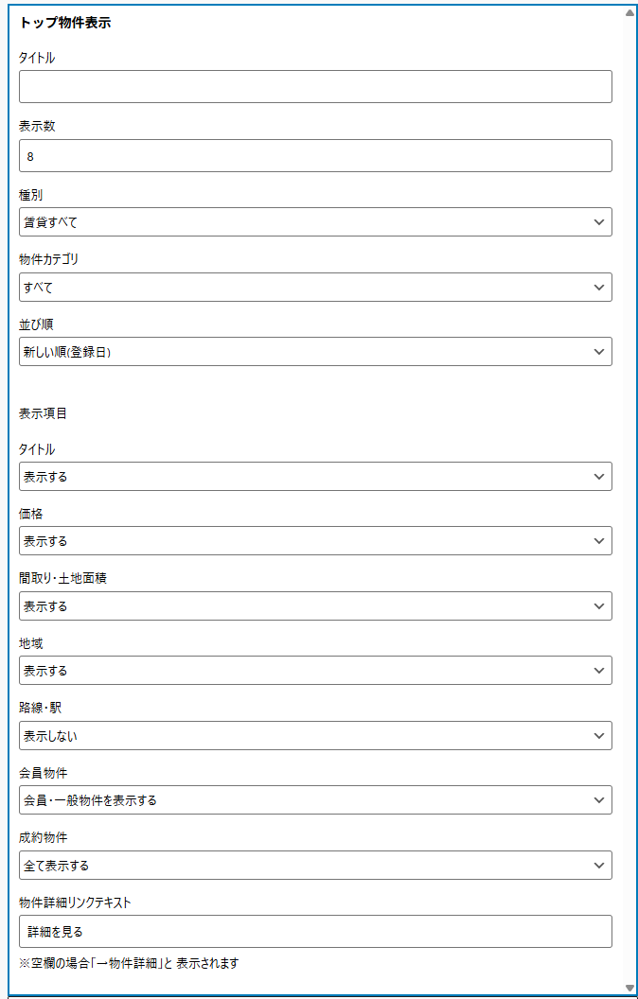Expand the 価格 display dropdown
This screenshot has width=638, height=999.
tap(315, 541)
